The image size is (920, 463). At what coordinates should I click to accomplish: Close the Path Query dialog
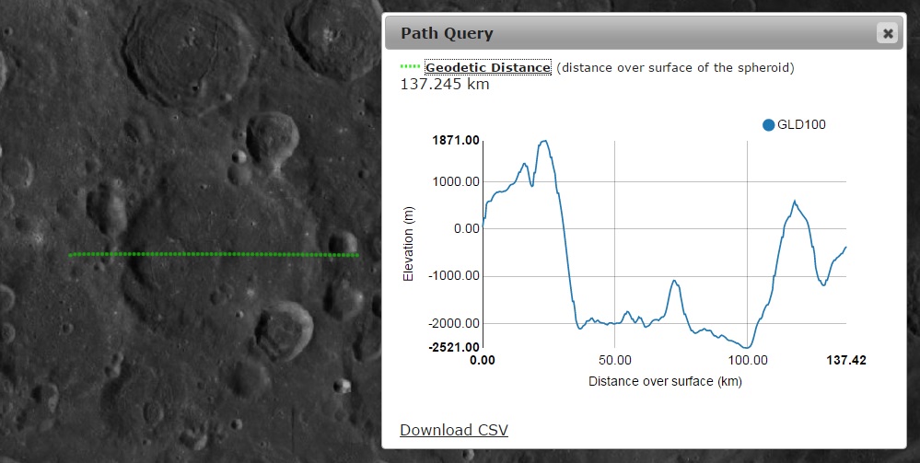tap(887, 33)
